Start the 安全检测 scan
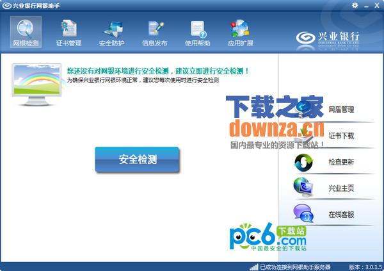 pos(138,160)
